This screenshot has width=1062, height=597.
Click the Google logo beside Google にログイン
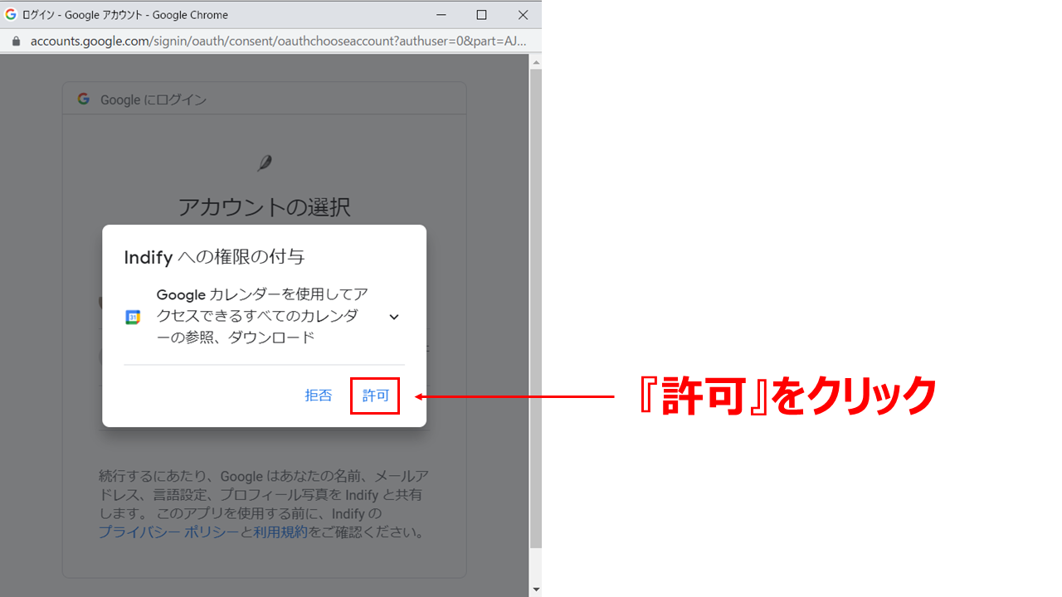point(83,99)
